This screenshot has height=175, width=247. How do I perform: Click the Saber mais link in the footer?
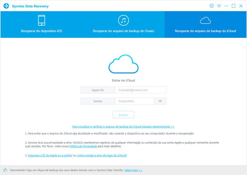tap(133, 170)
